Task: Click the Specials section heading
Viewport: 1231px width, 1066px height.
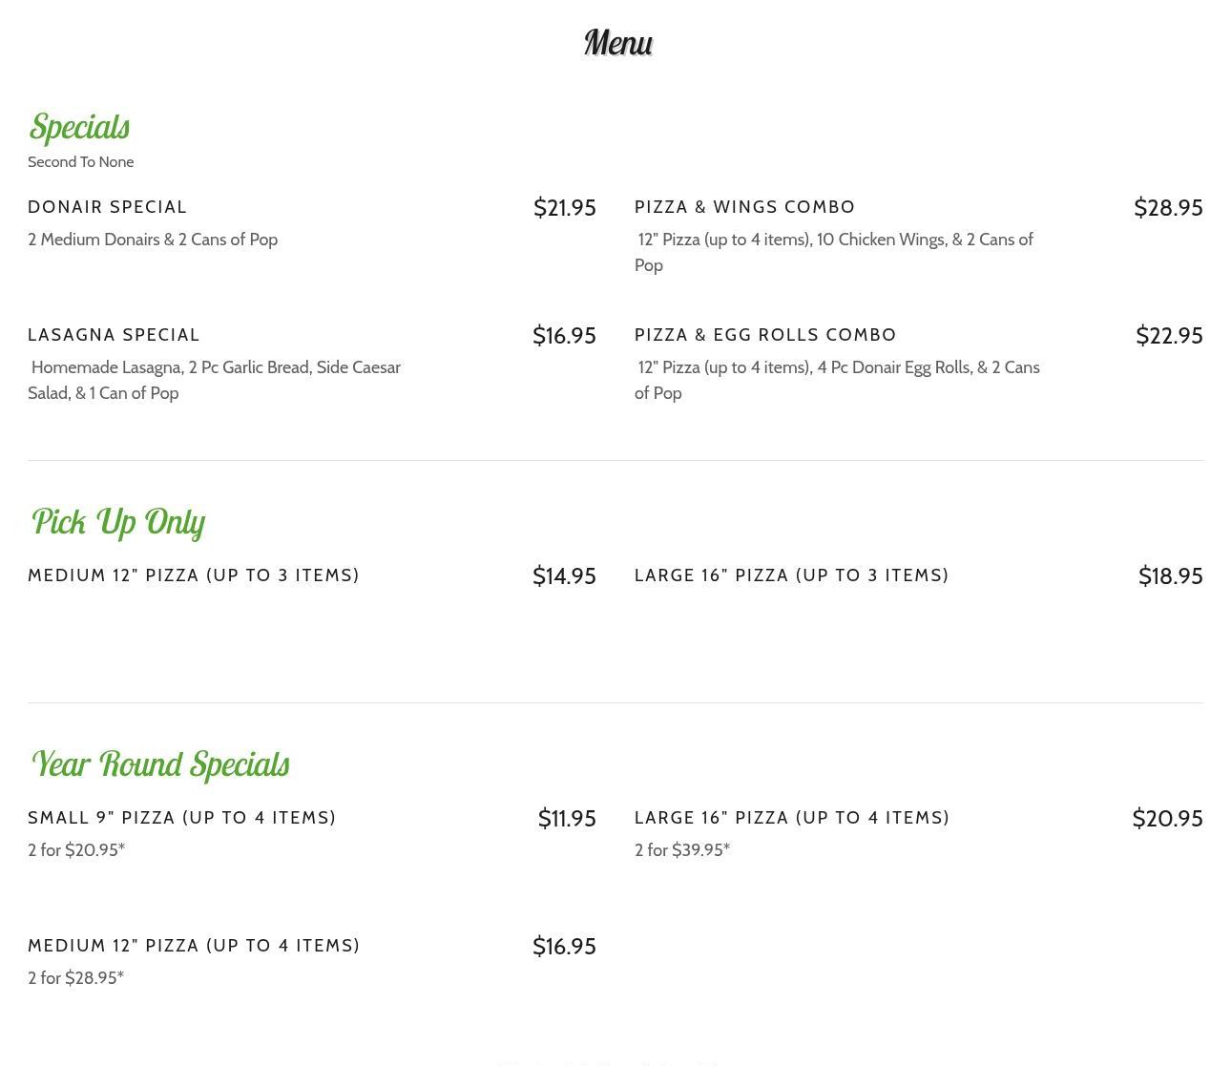Action: (79, 127)
